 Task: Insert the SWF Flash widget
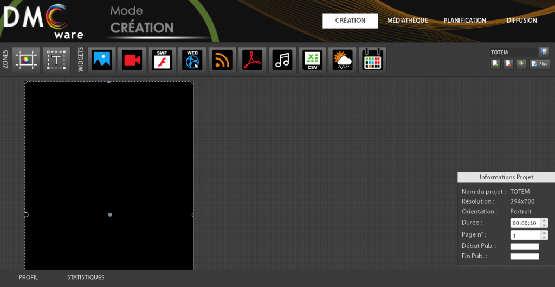(162, 60)
